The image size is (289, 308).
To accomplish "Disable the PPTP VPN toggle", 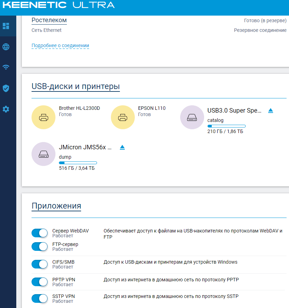I will [x=40, y=282].
